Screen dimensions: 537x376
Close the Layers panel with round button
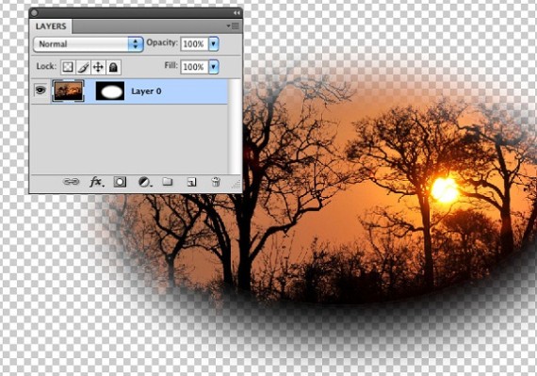(34, 13)
